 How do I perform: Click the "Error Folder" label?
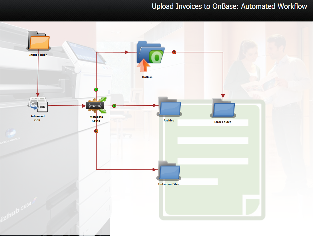tap(222, 122)
